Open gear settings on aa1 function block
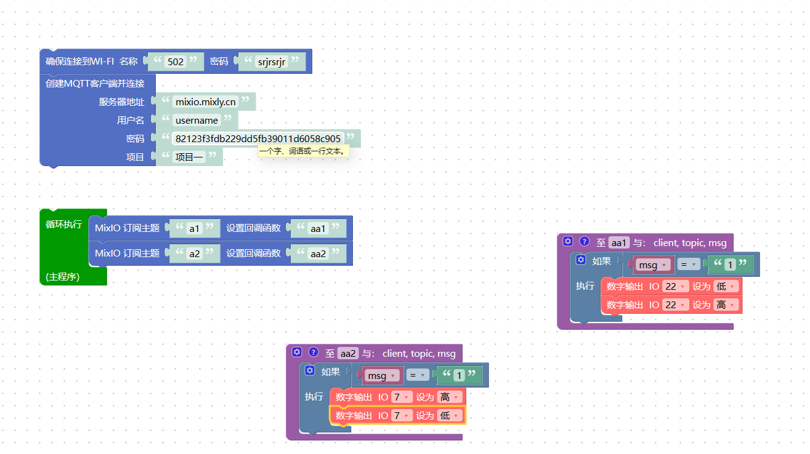This screenshot has width=810, height=454. (568, 242)
